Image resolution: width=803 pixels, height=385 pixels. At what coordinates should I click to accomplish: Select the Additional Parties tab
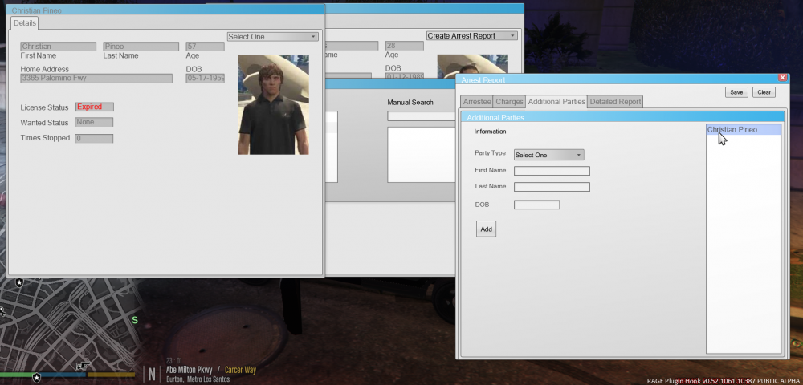coord(556,102)
